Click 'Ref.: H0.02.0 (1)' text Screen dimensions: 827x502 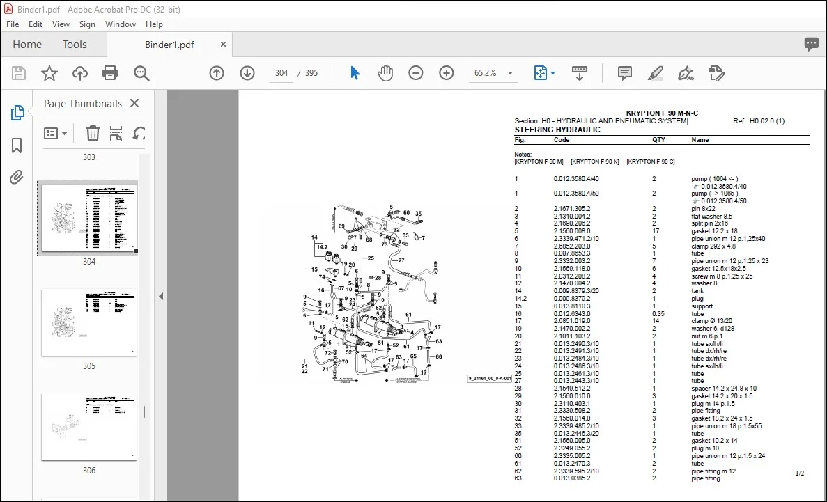click(x=759, y=121)
